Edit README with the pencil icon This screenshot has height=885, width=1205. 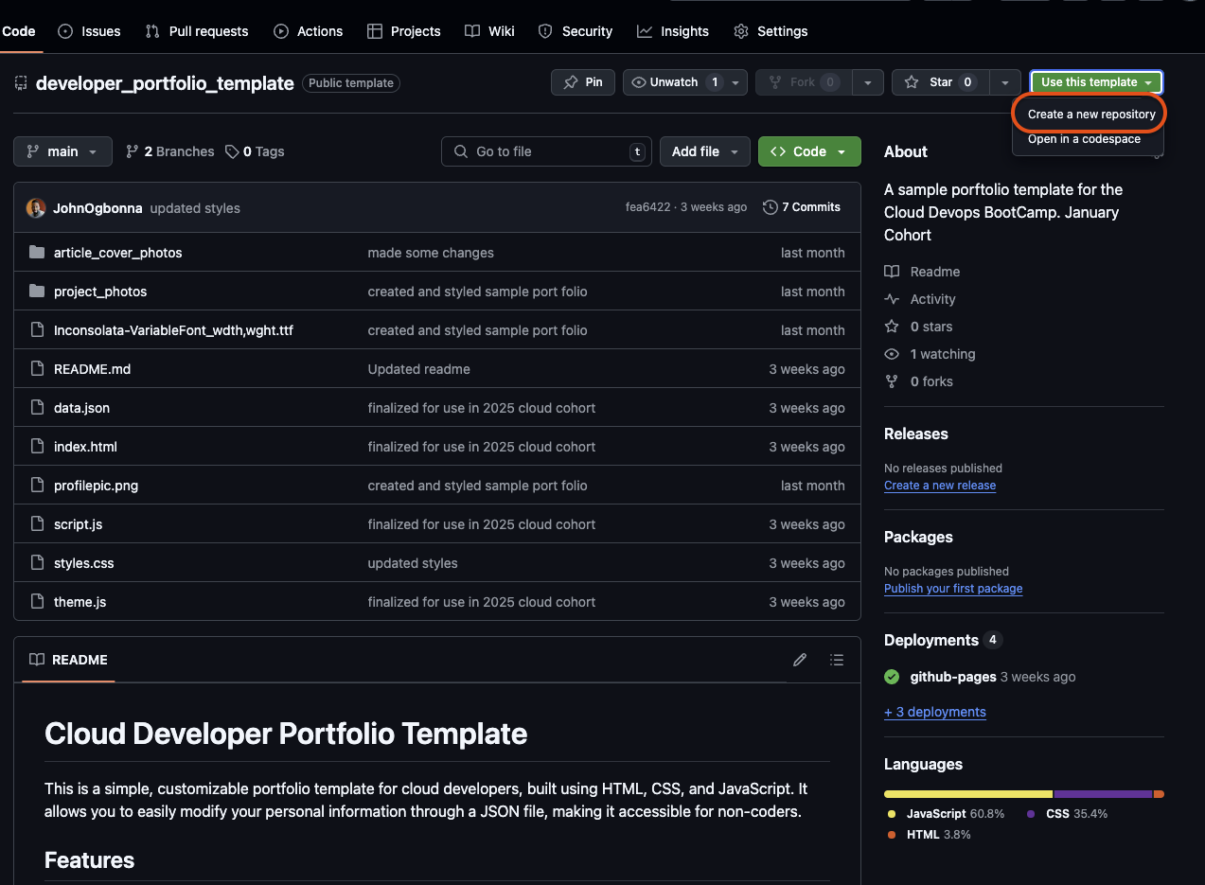(x=800, y=660)
